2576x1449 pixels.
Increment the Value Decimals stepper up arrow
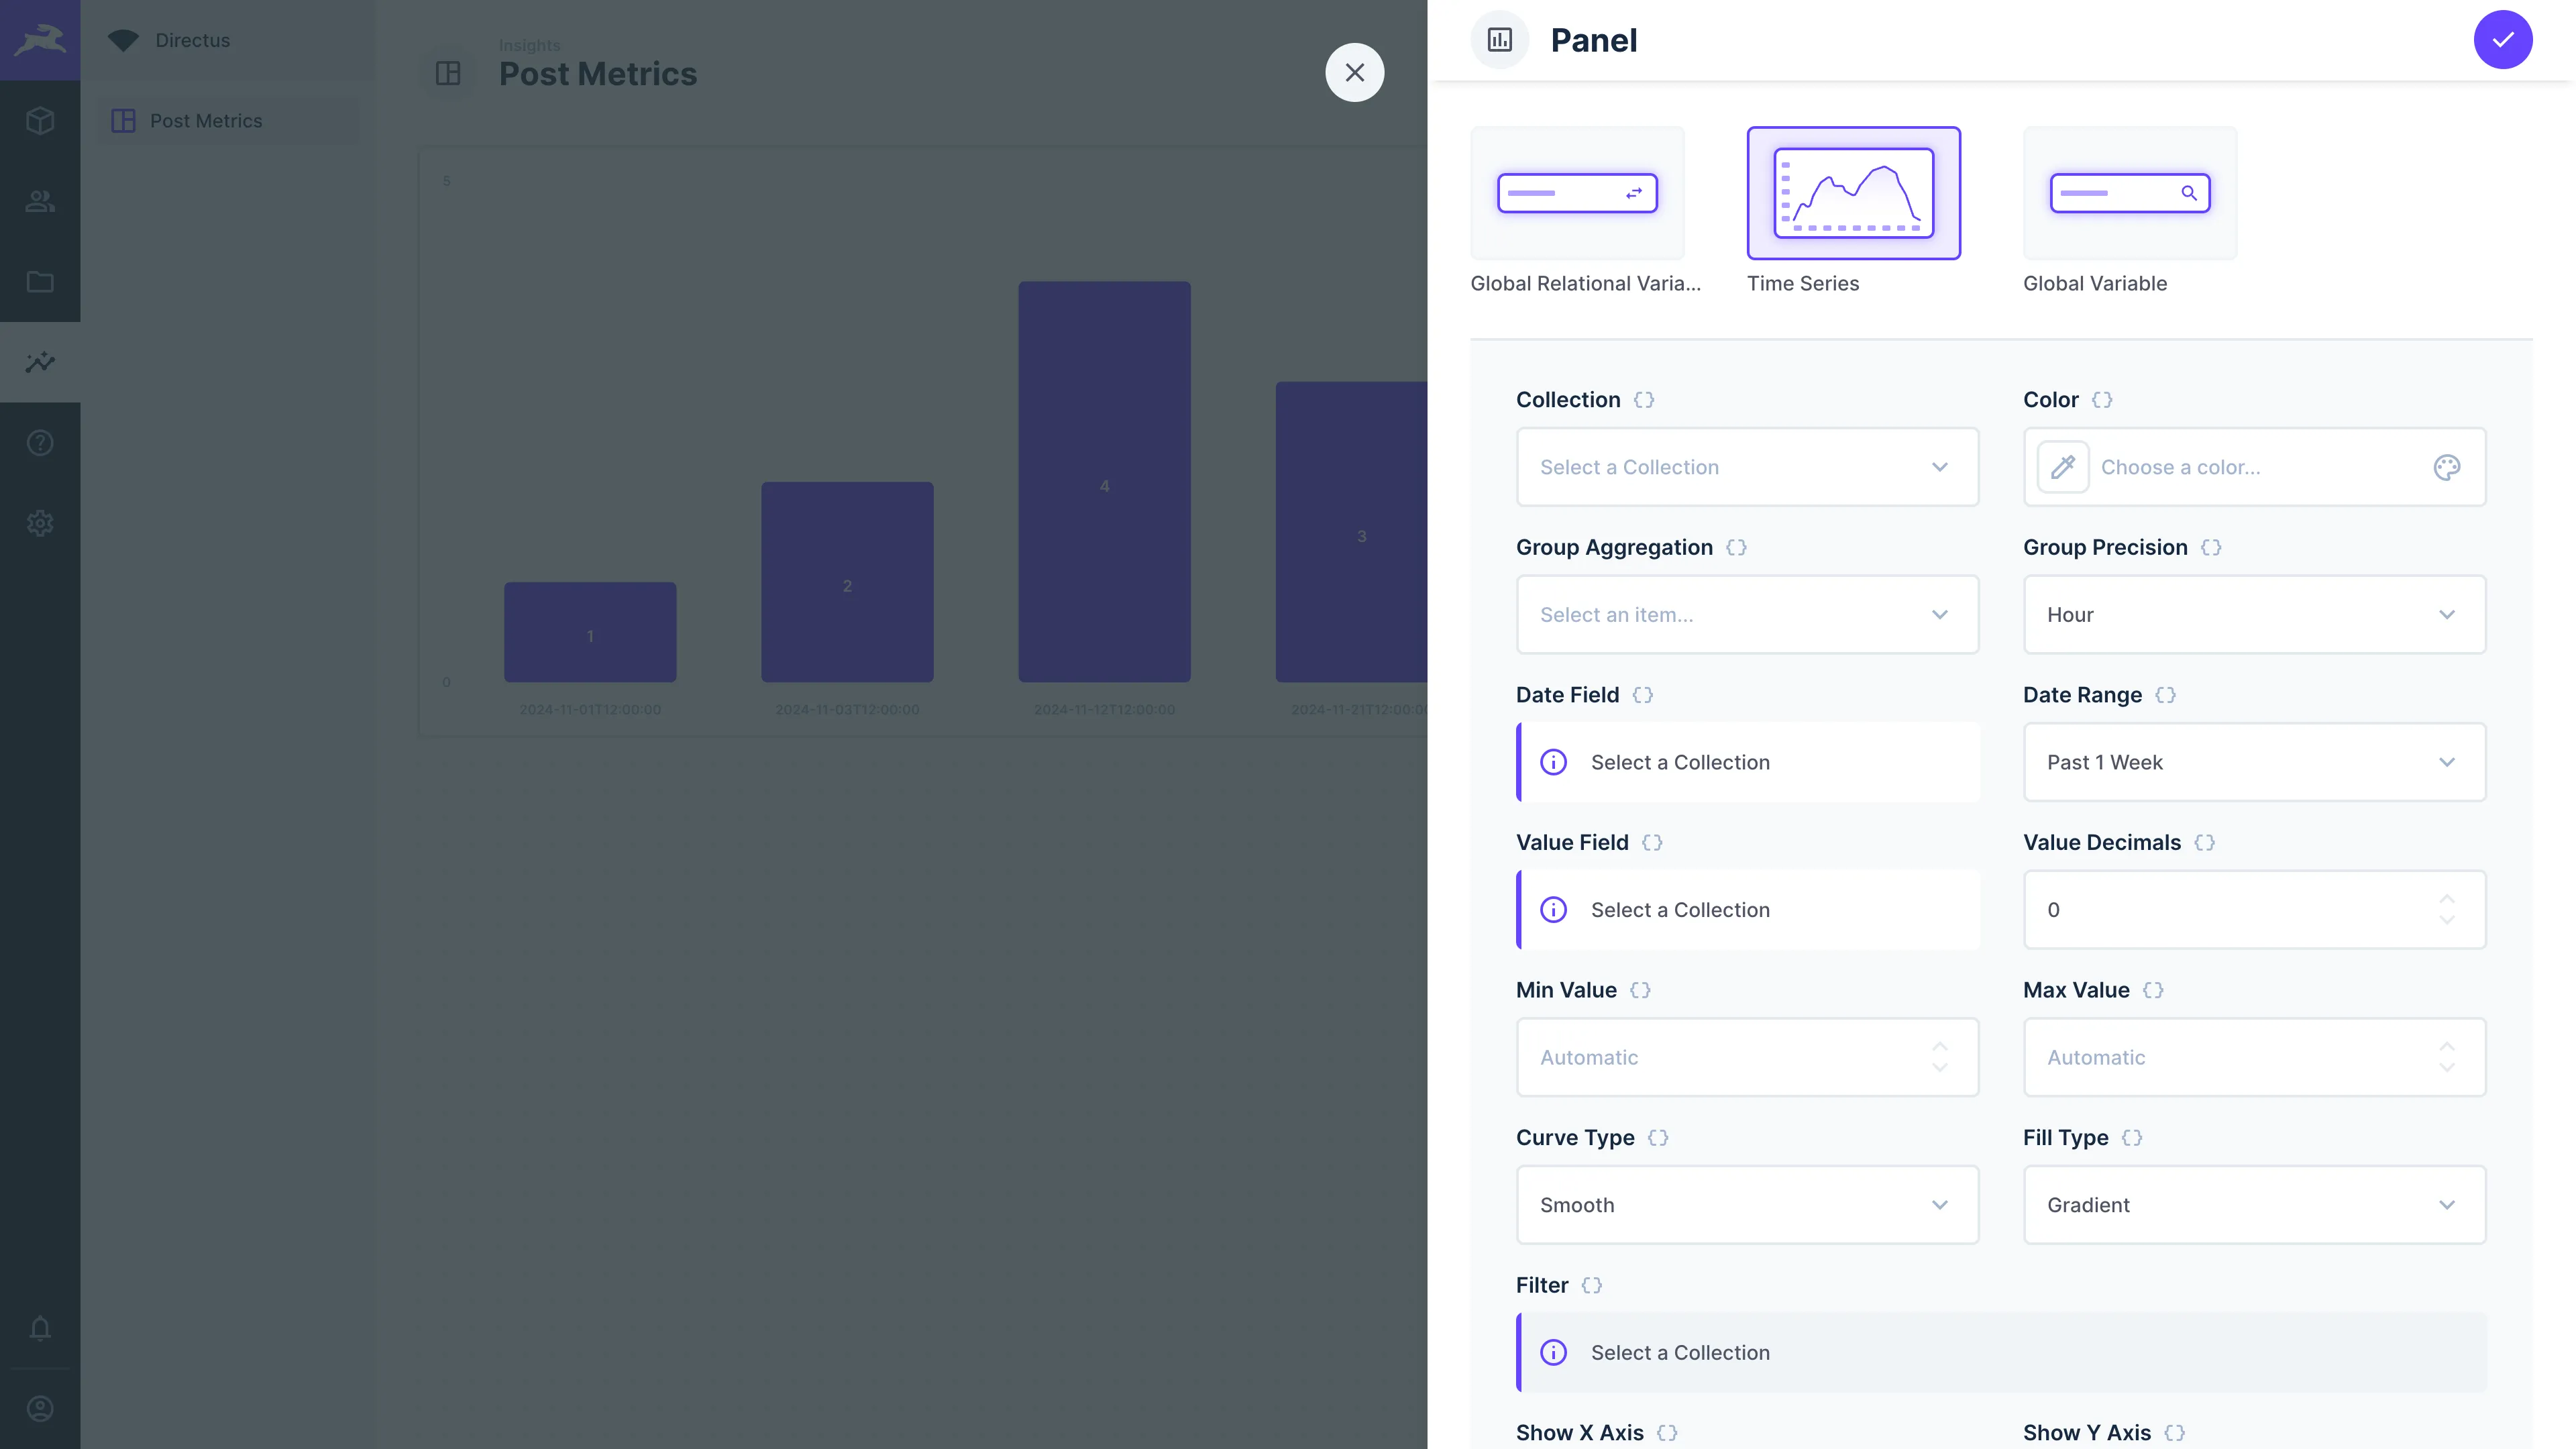2446,899
